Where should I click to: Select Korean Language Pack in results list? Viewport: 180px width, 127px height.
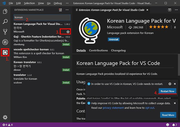point(42,28)
